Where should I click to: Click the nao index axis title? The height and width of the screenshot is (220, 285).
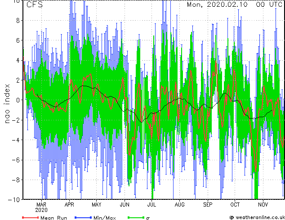pos(7,104)
